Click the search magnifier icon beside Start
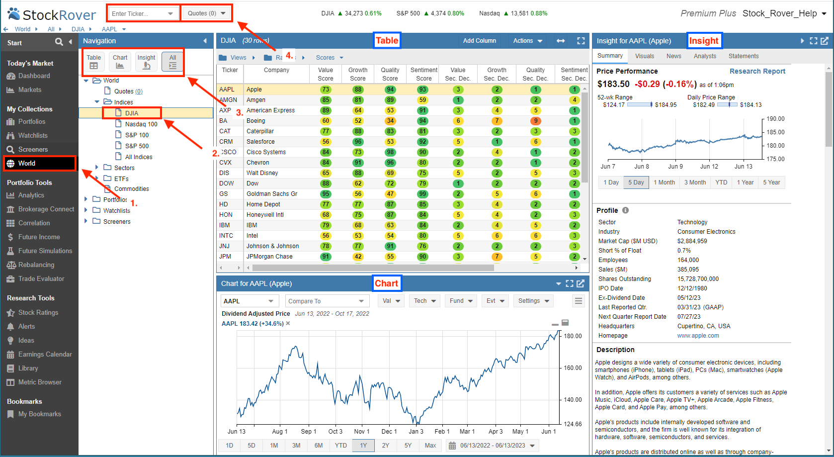Screen dimensions: 834x457 pos(59,42)
